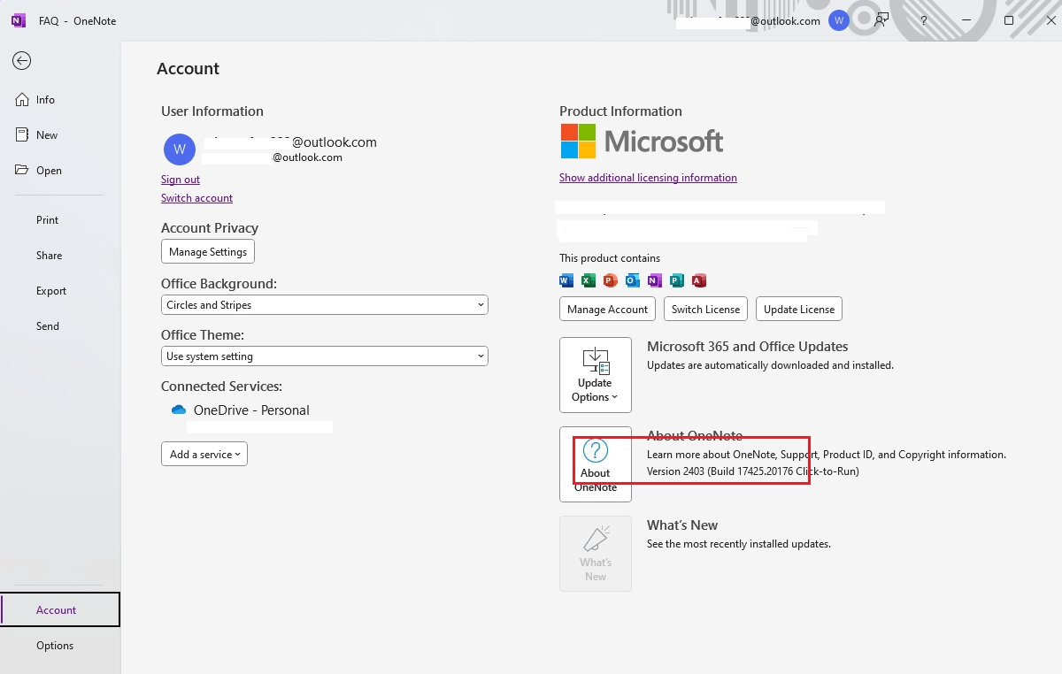This screenshot has width=1062, height=674.
Task: Click the PowerPoint icon under This product contains
Action: (x=610, y=280)
